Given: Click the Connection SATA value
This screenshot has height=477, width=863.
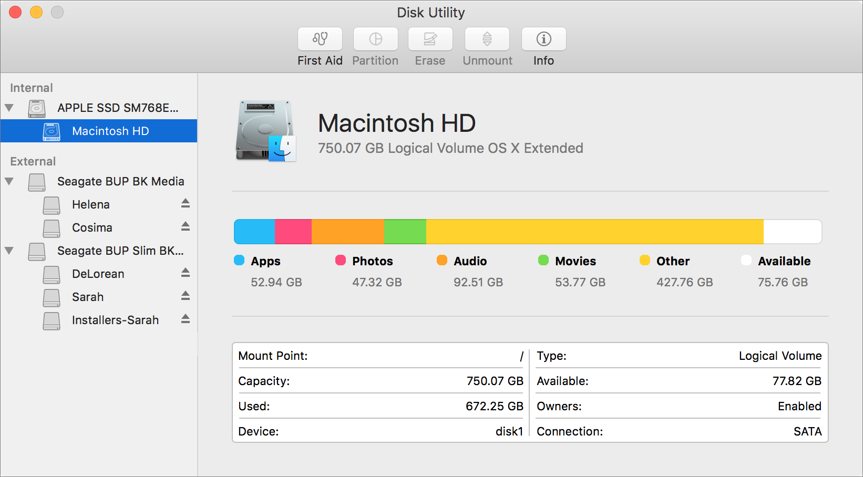Looking at the screenshot, I should [x=808, y=431].
